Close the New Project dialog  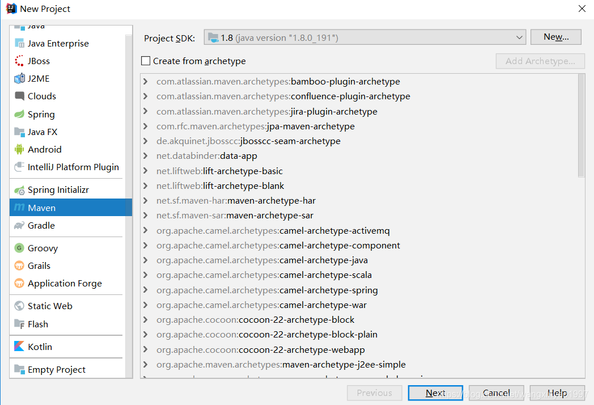click(x=582, y=9)
